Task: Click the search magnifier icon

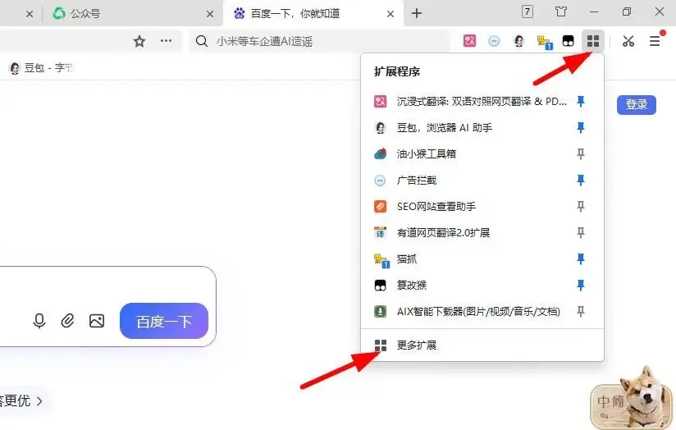Action: click(201, 41)
